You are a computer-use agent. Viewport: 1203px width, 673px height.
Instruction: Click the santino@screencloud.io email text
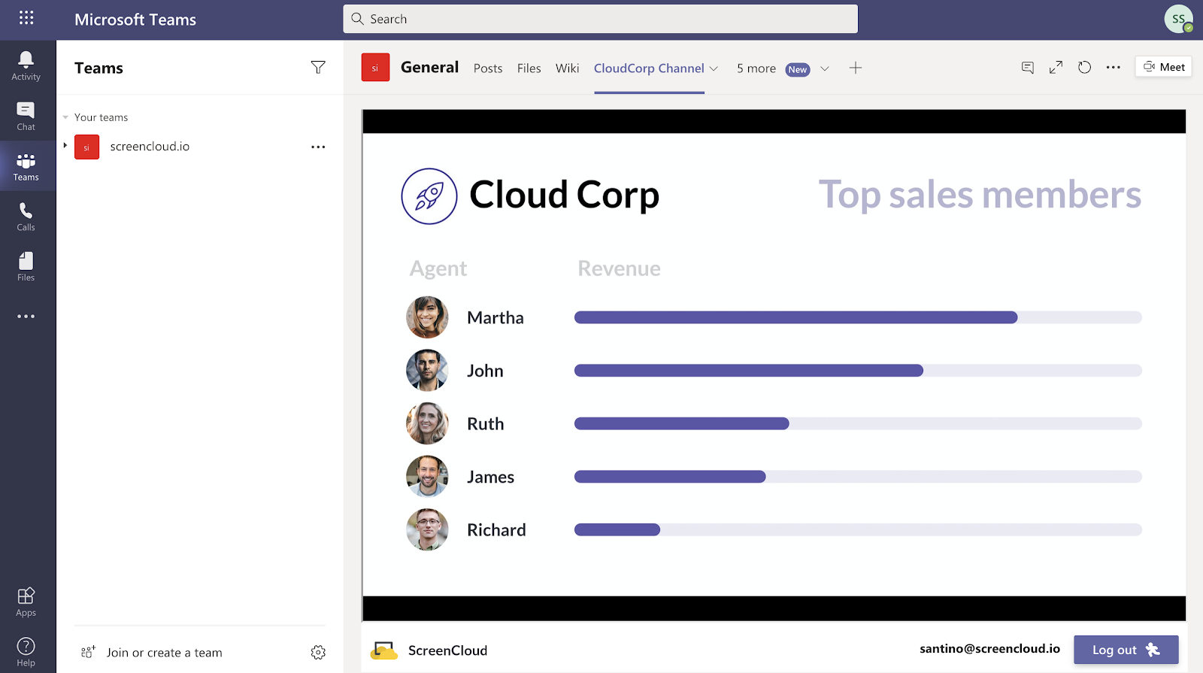tap(989, 649)
